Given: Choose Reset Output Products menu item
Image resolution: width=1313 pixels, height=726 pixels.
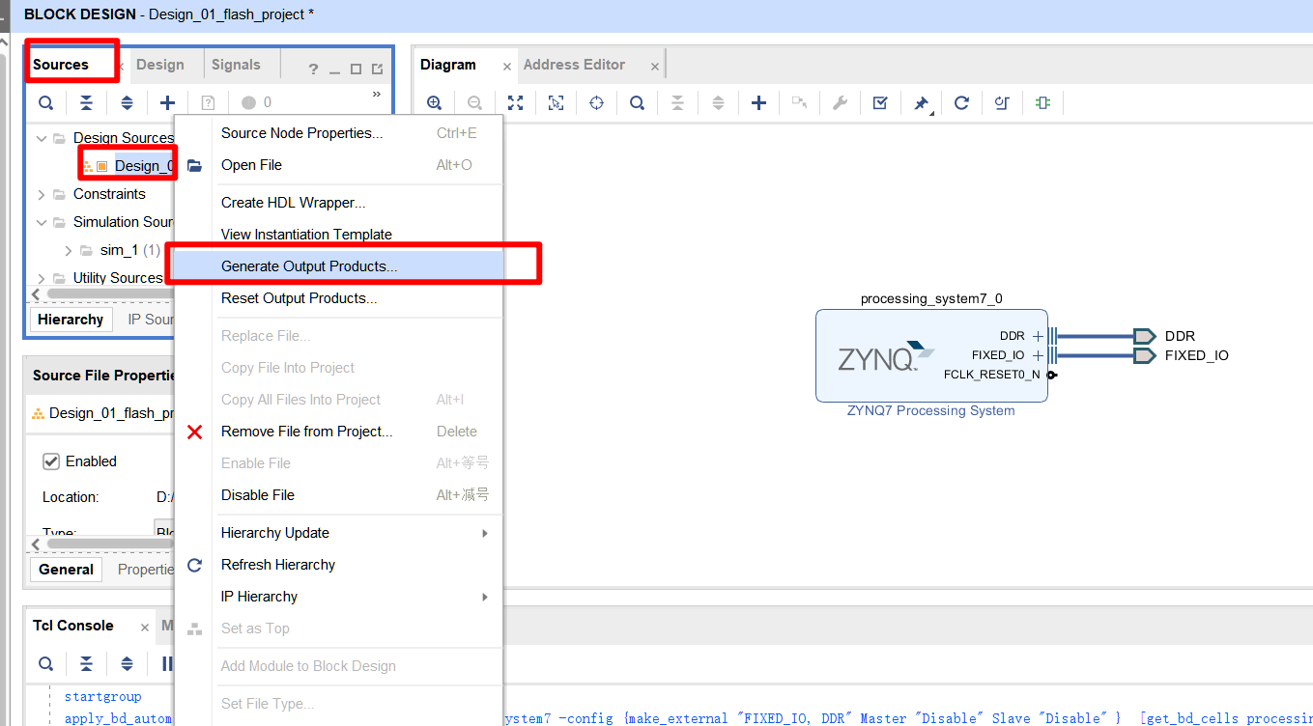Looking at the screenshot, I should point(338,298).
